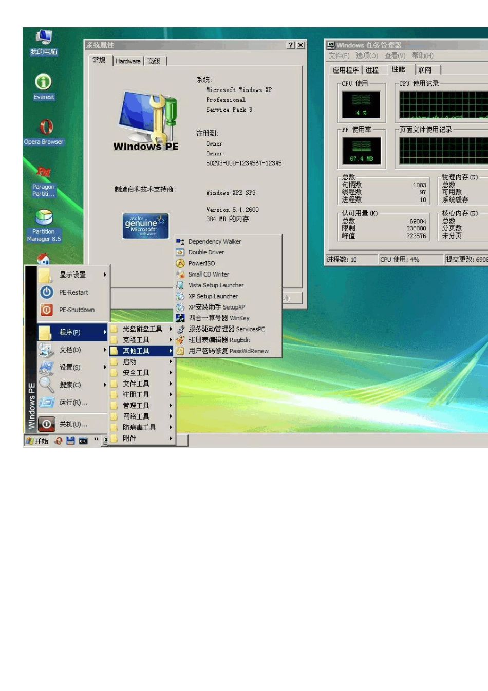Open 克隆工具 folder submenu
This screenshot has height=691, width=488.
tap(142, 340)
